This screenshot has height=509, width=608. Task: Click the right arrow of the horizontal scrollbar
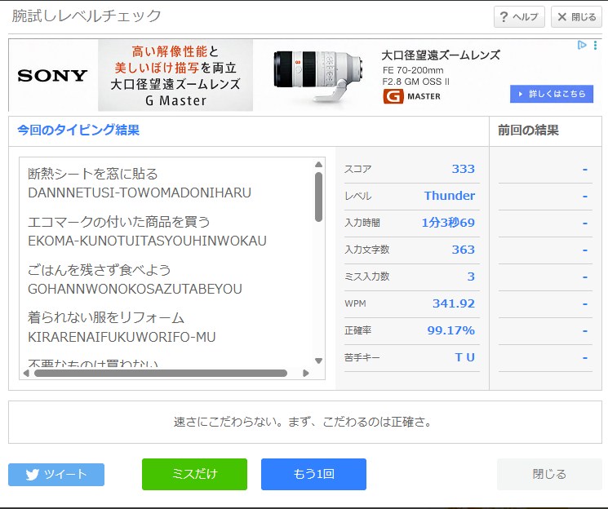[306, 374]
